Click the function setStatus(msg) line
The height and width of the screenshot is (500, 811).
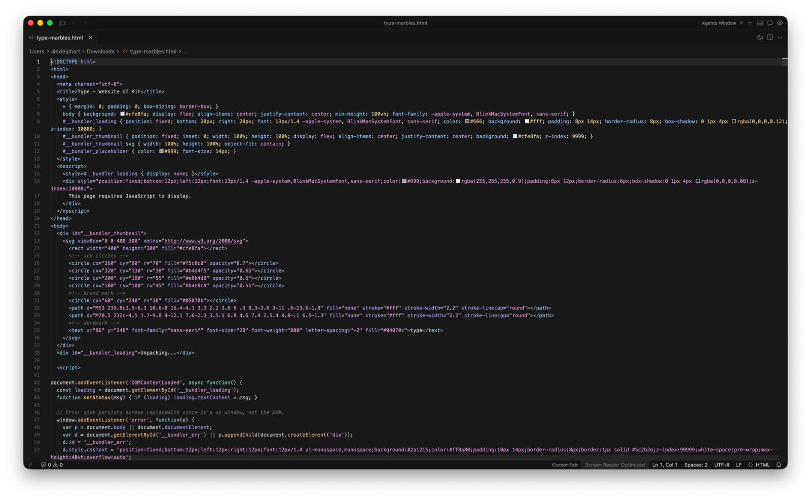click(x=157, y=398)
